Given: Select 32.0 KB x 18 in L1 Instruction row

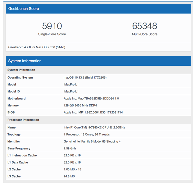Looking at the screenshot, I should (72, 155).
